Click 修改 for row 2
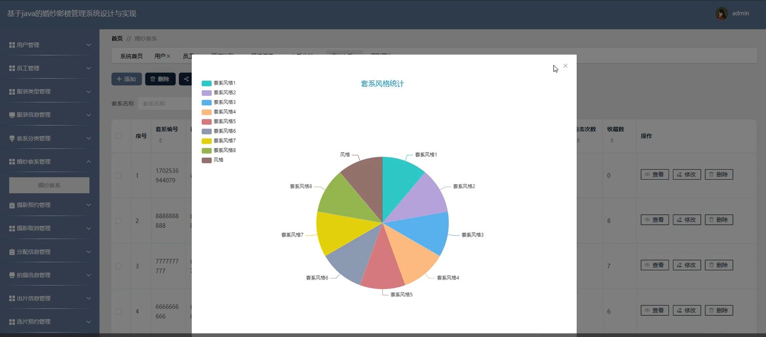The image size is (766, 337). (687, 220)
